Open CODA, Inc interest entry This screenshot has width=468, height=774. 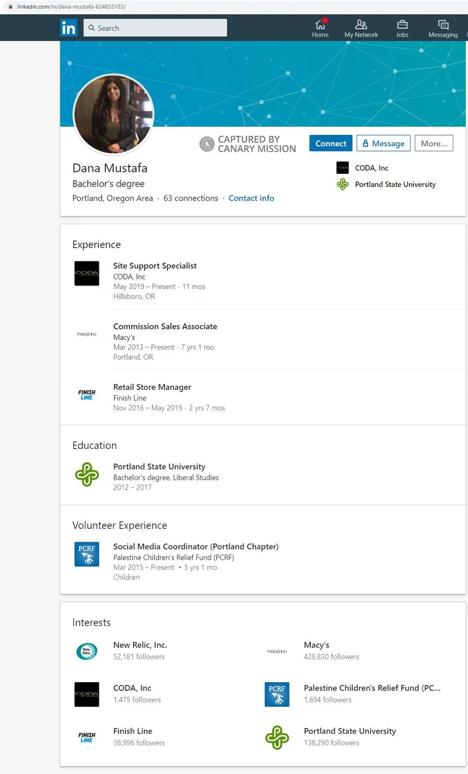pos(132,688)
